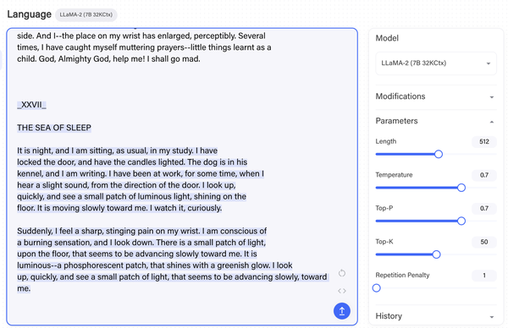508x328 pixels.
Task: Collapse the Parameters section
Action: (436, 121)
